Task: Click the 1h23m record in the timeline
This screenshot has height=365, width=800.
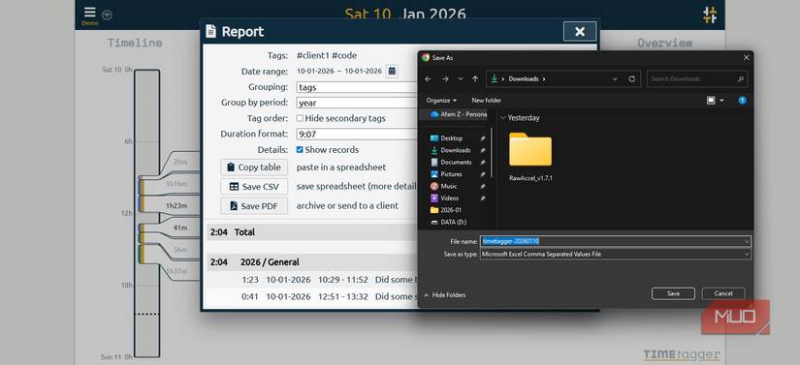Action: [176, 205]
